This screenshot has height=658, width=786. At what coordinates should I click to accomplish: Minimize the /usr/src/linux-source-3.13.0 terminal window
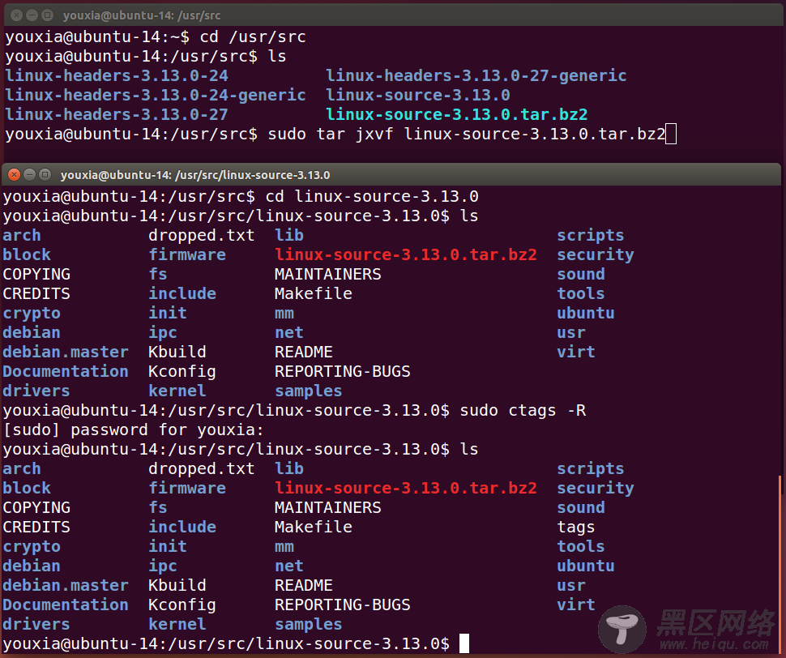30,174
